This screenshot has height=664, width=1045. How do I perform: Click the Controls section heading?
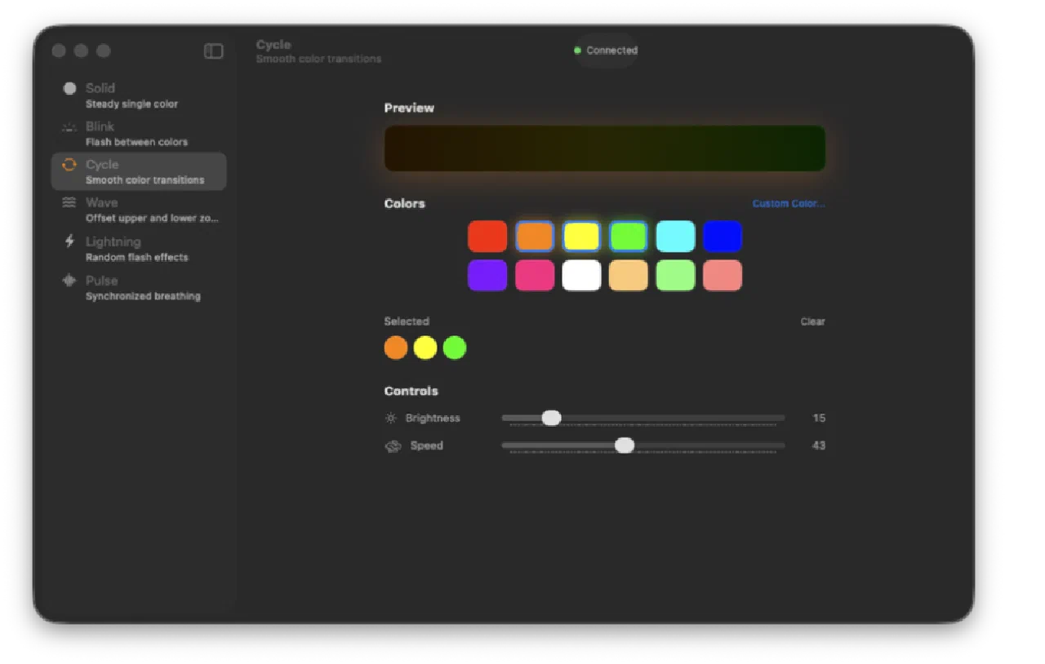pos(411,392)
